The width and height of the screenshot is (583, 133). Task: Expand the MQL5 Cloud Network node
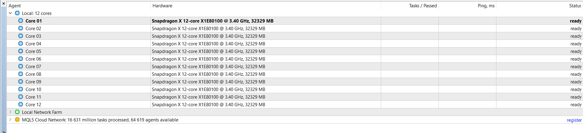click(x=10, y=120)
